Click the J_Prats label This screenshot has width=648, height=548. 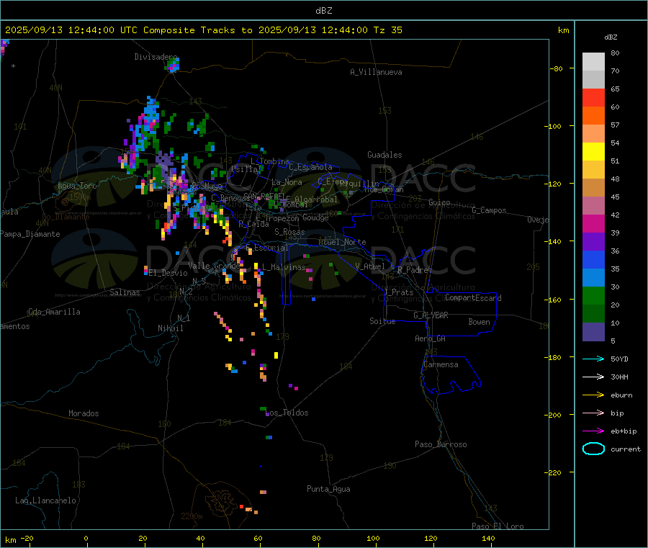[398, 292]
